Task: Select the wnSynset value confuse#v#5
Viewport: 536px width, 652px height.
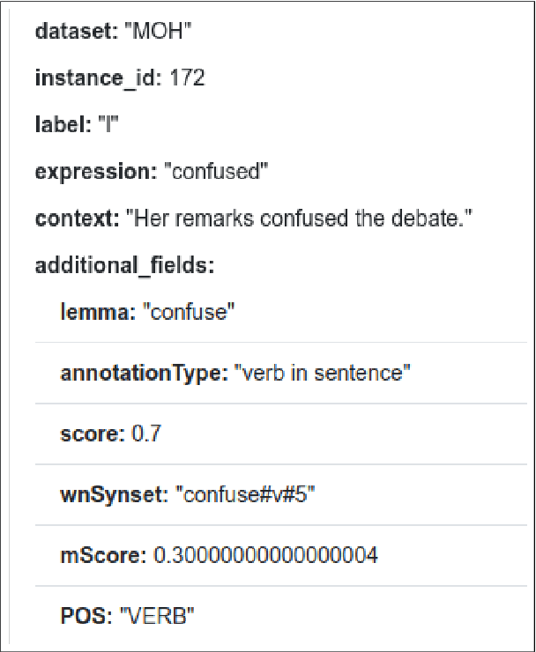Action: tap(248, 494)
